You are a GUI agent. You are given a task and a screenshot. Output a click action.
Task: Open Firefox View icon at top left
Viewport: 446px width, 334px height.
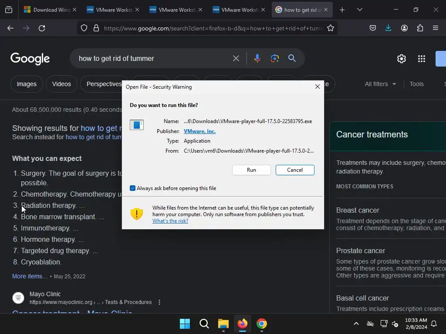click(x=9, y=10)
